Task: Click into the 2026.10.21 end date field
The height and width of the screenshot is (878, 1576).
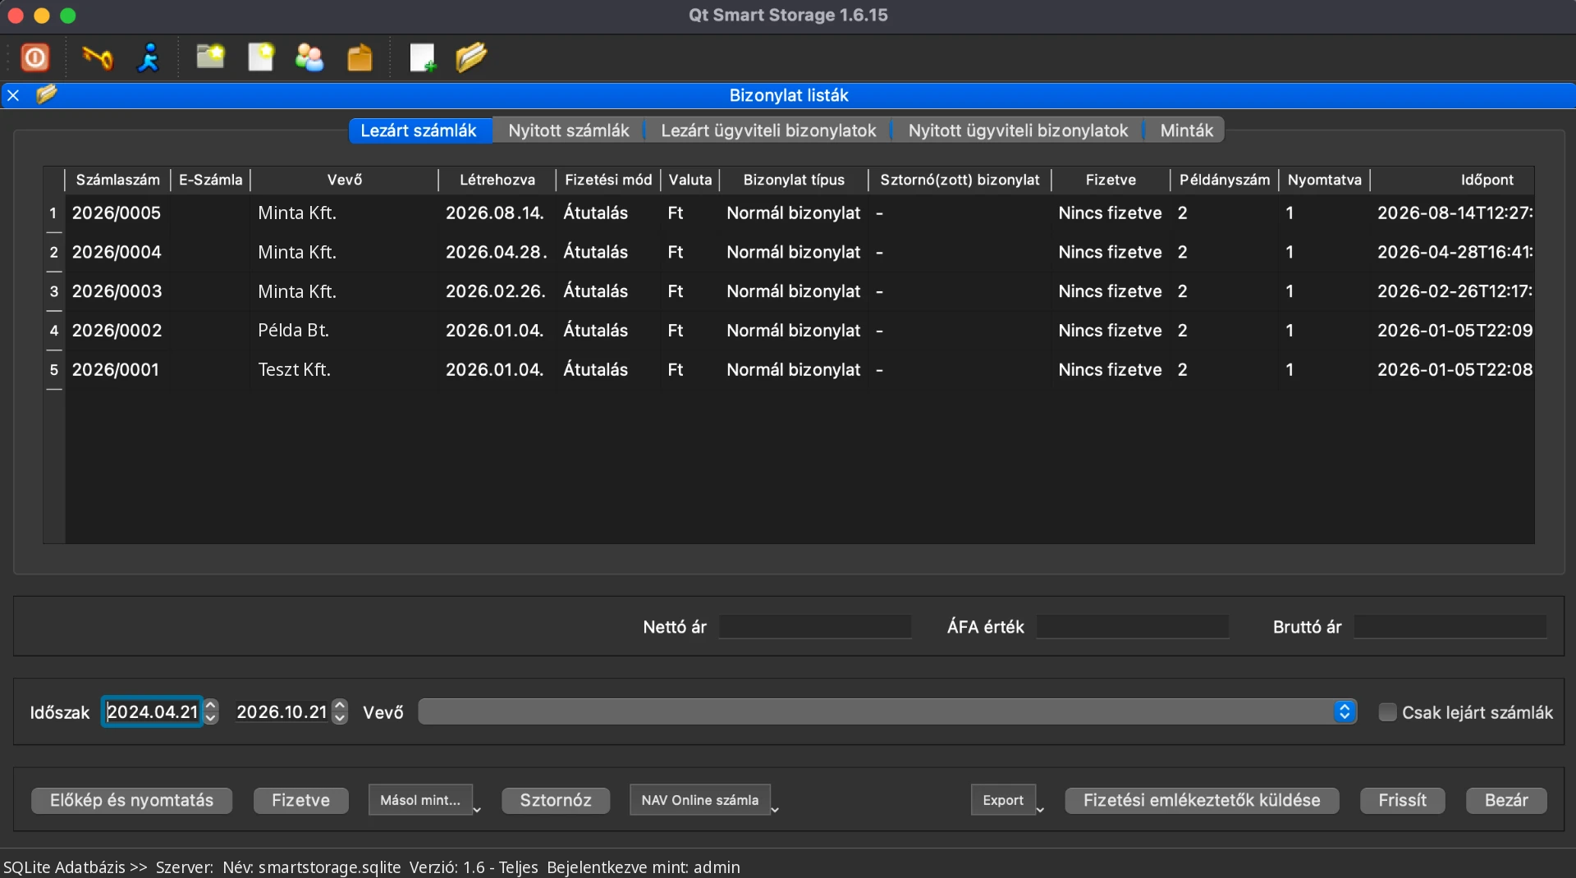Action: (x=282, y=711)
